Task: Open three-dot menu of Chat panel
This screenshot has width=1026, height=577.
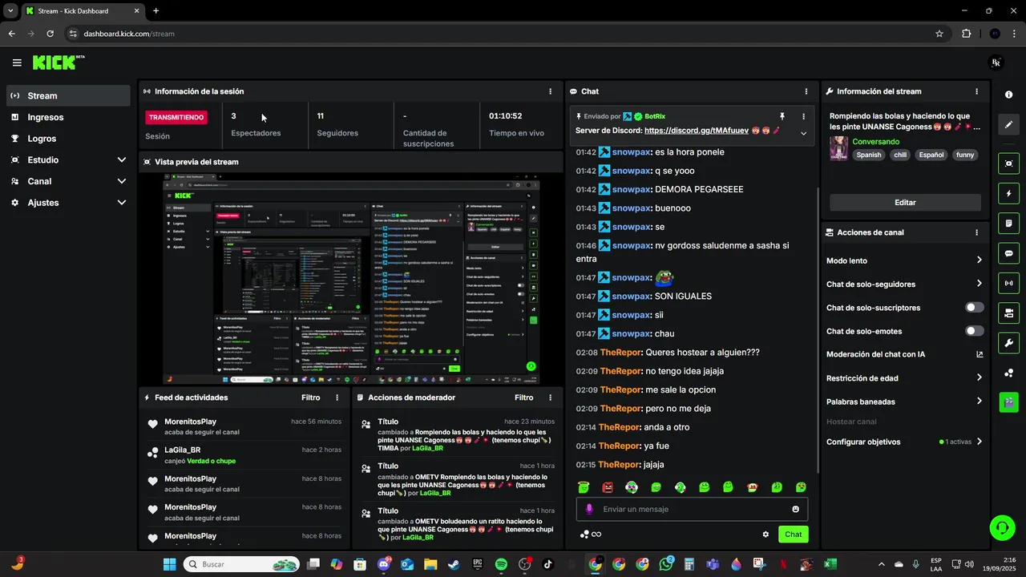Action: pos(806,91)
